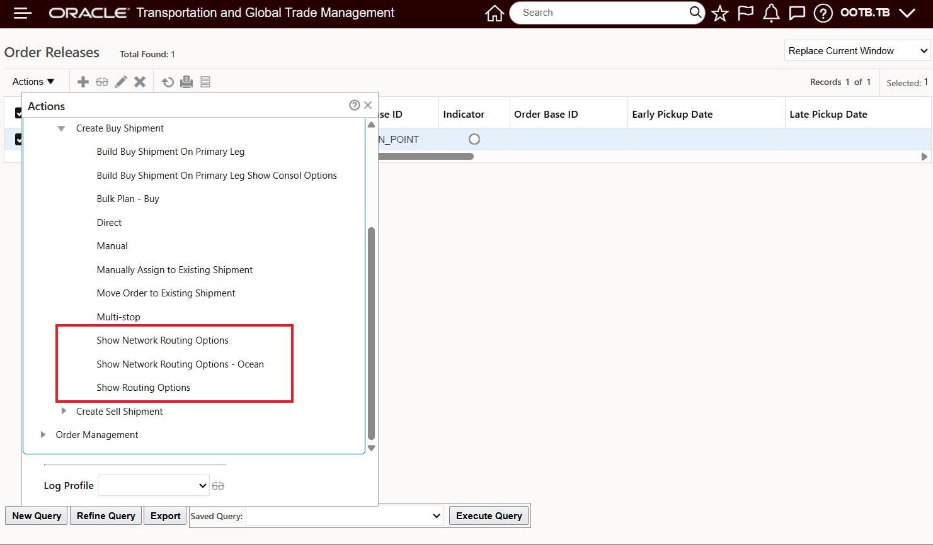The image size is (933, 545).
Task: Uncheck the selected order release row checkbox
Action: tap(17, 139)
